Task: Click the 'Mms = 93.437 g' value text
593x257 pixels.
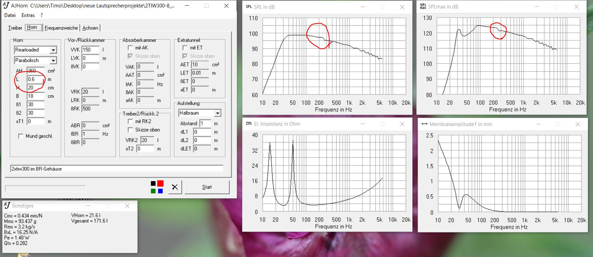Action: coord(20,221)
